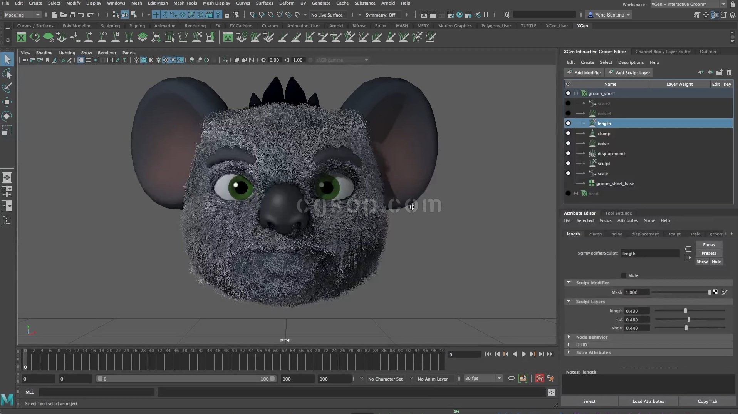The width and height of the screenshot is (738, 414).
Task: Enable visibility for scale2 modifier
Action: 568,103
